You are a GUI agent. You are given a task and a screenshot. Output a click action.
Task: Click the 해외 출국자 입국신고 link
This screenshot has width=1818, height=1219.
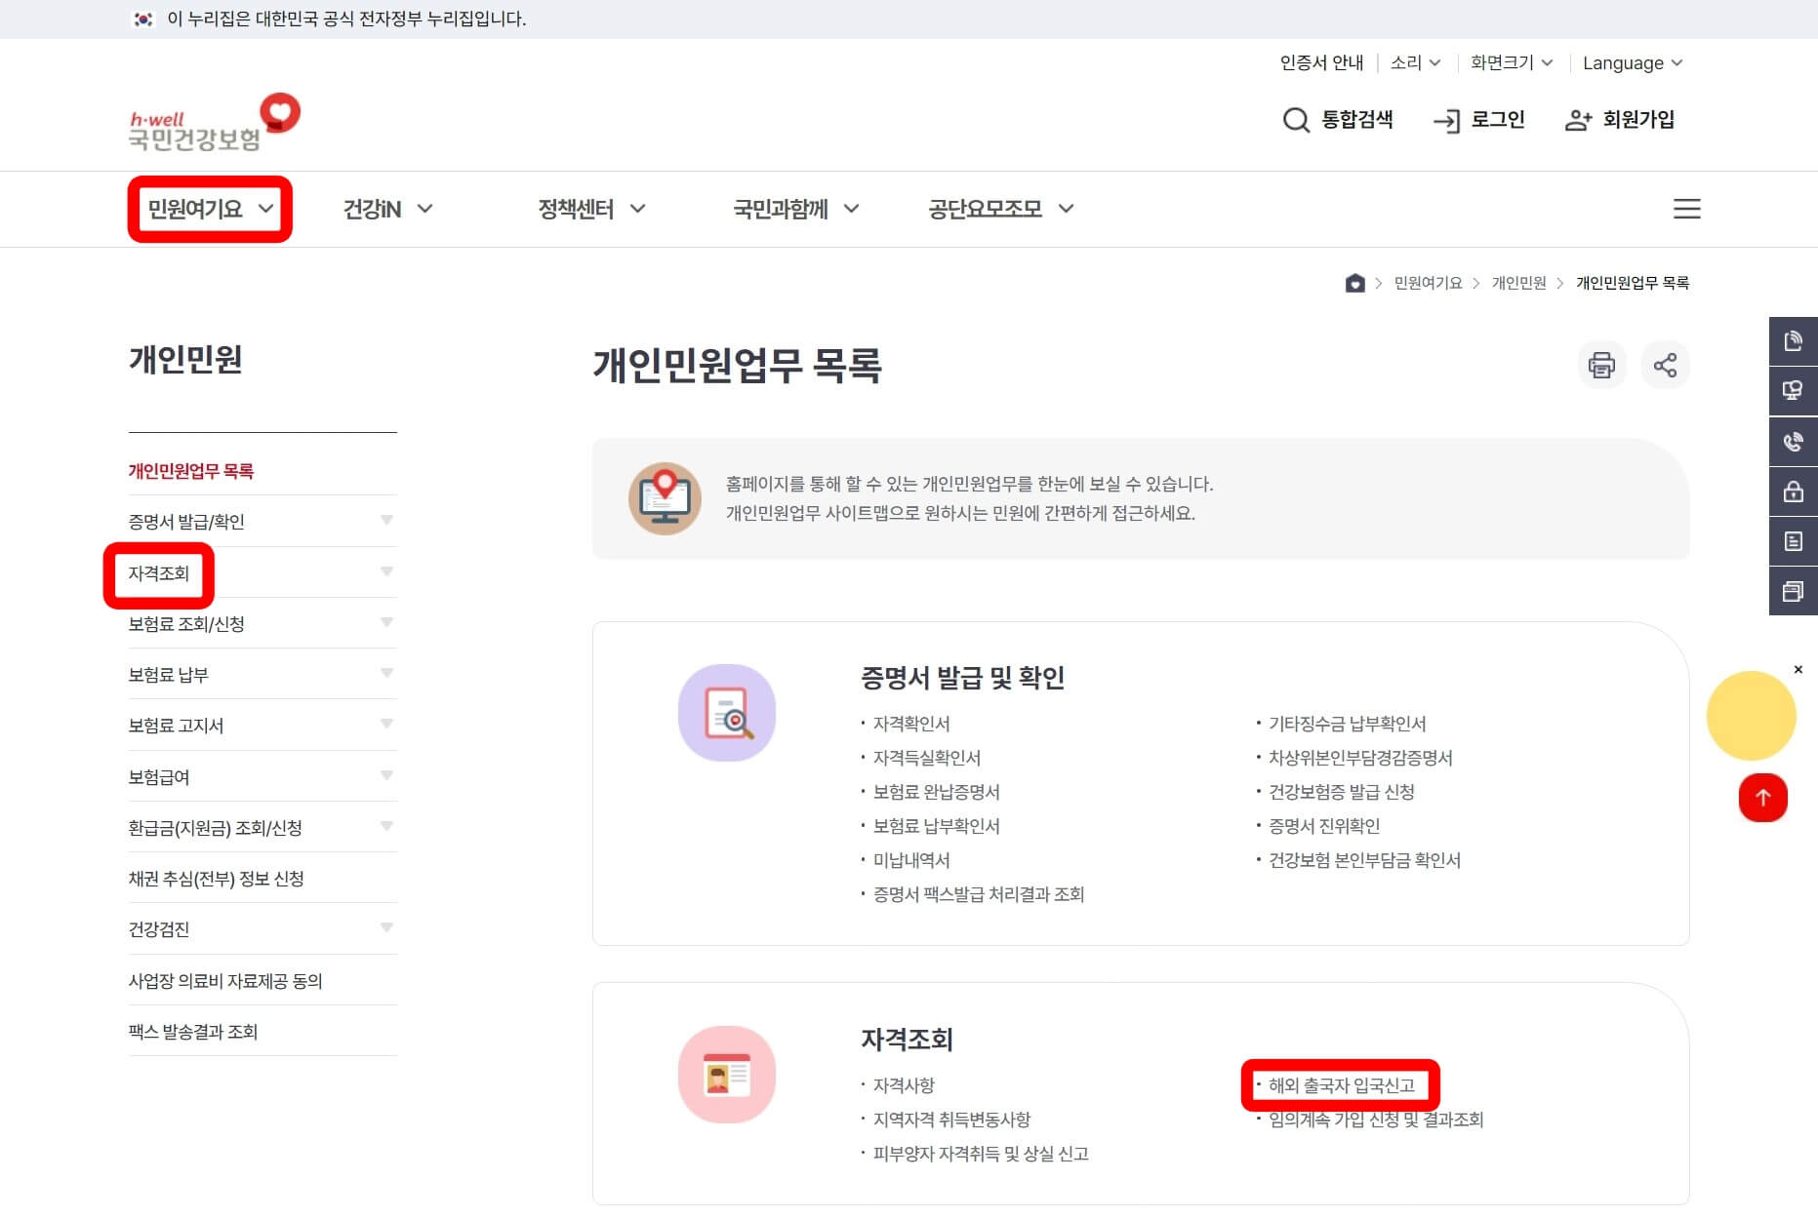click(x=1339, y=1084)
